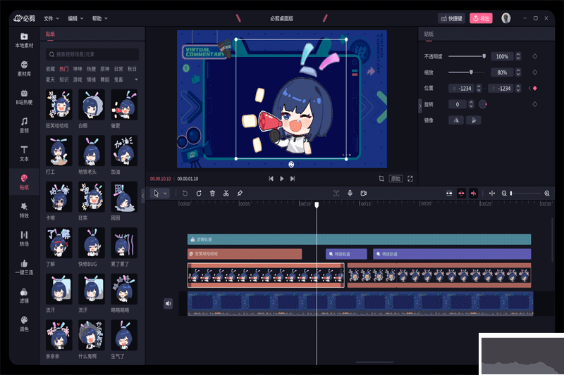Click the timeline zoom slider
Screen dimensions: 564x375
pyautogui.click(x=525, y=193)
